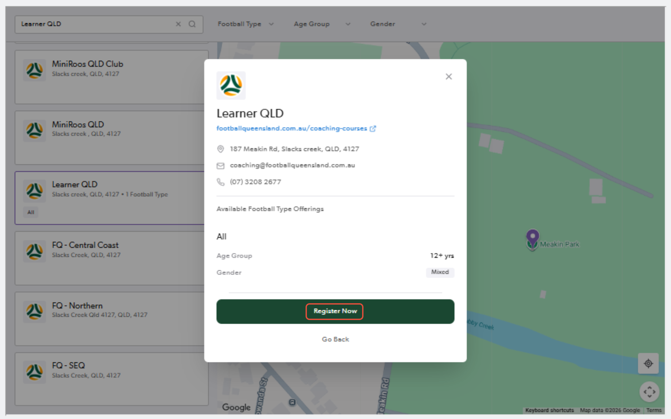Click the coaching@footballqueensland.com.au email address
Image resolution: width=671 pixels, height=419 pixels.
(292, 165)
